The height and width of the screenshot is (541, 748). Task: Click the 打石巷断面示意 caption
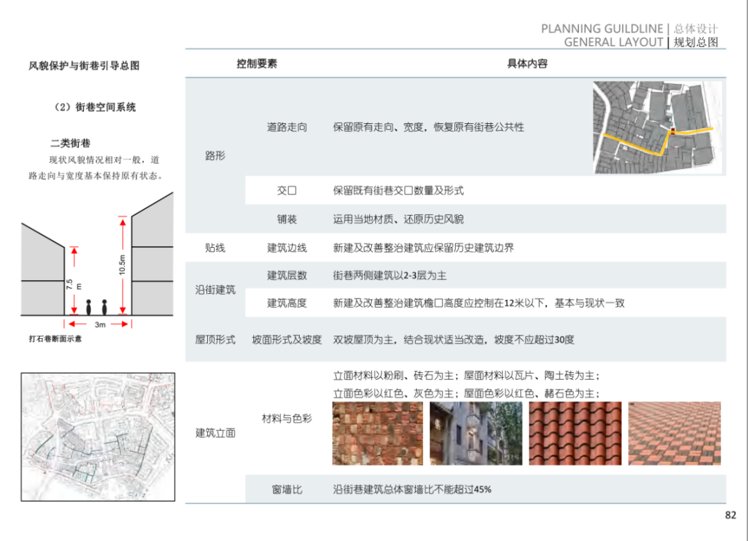(x=55, y=339)
